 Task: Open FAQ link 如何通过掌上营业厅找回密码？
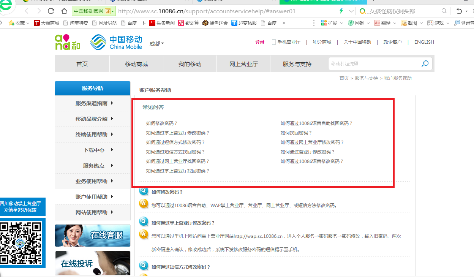tap(178, 171)
